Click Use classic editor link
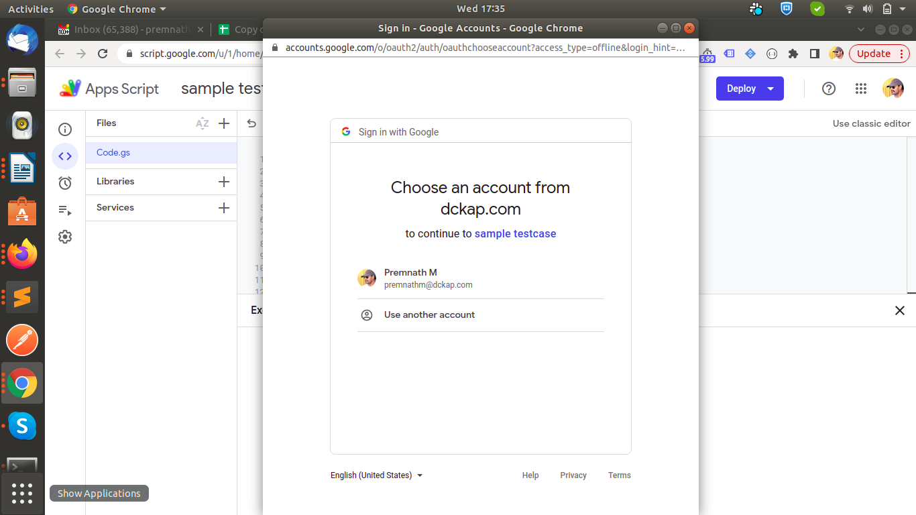This screenshot has width=916, height=515. point(872,123)
